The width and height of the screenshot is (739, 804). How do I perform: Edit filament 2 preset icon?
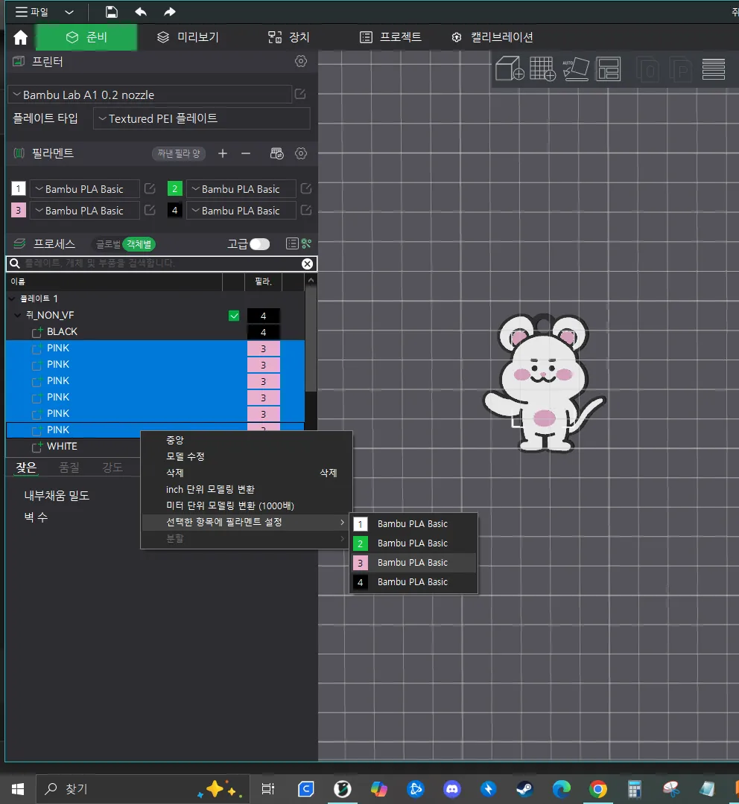tap(306, 188)
